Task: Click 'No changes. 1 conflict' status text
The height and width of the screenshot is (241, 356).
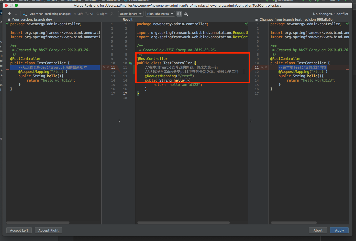Action: tap(330, 14)
